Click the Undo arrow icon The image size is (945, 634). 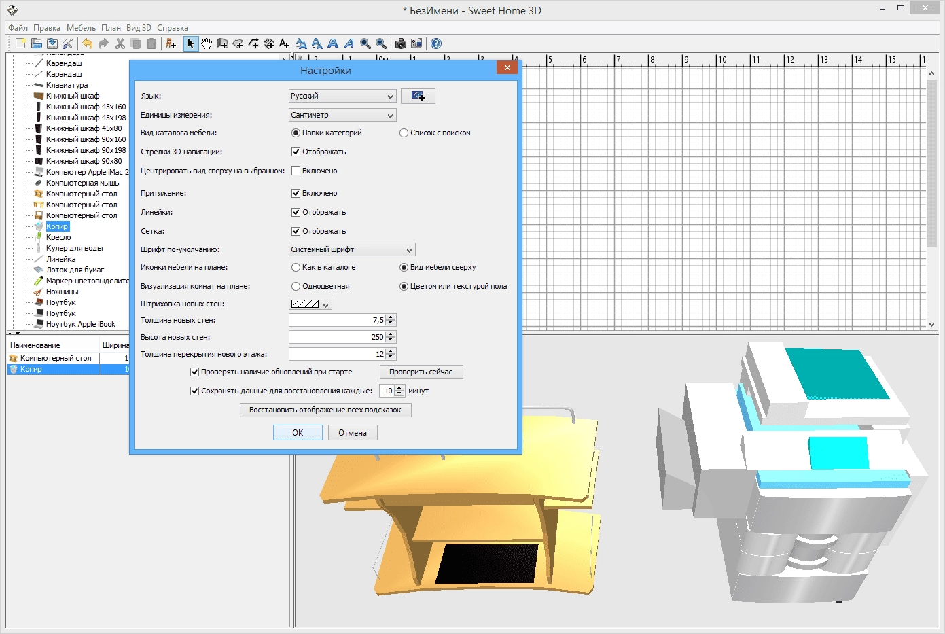point(87,43)
